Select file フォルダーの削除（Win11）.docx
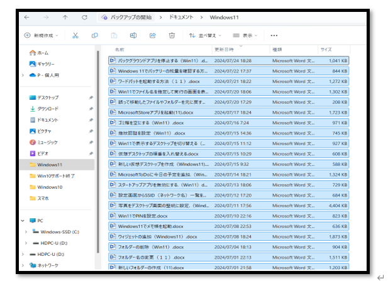 [x=229, y=247]
